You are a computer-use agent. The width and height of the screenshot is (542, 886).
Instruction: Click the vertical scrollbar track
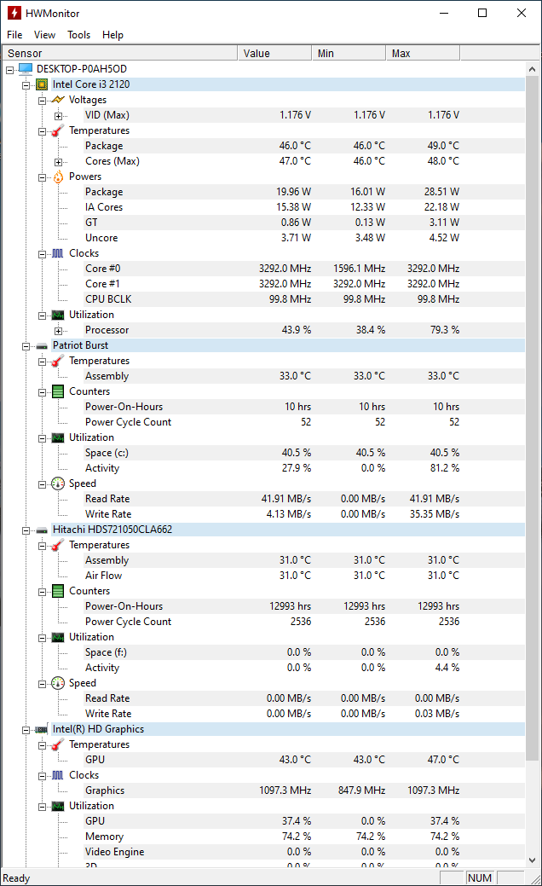[533, 810]
